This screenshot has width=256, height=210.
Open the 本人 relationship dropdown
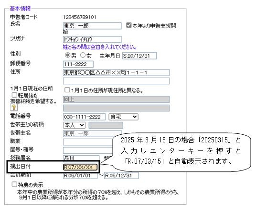click(x=74, y=125)
